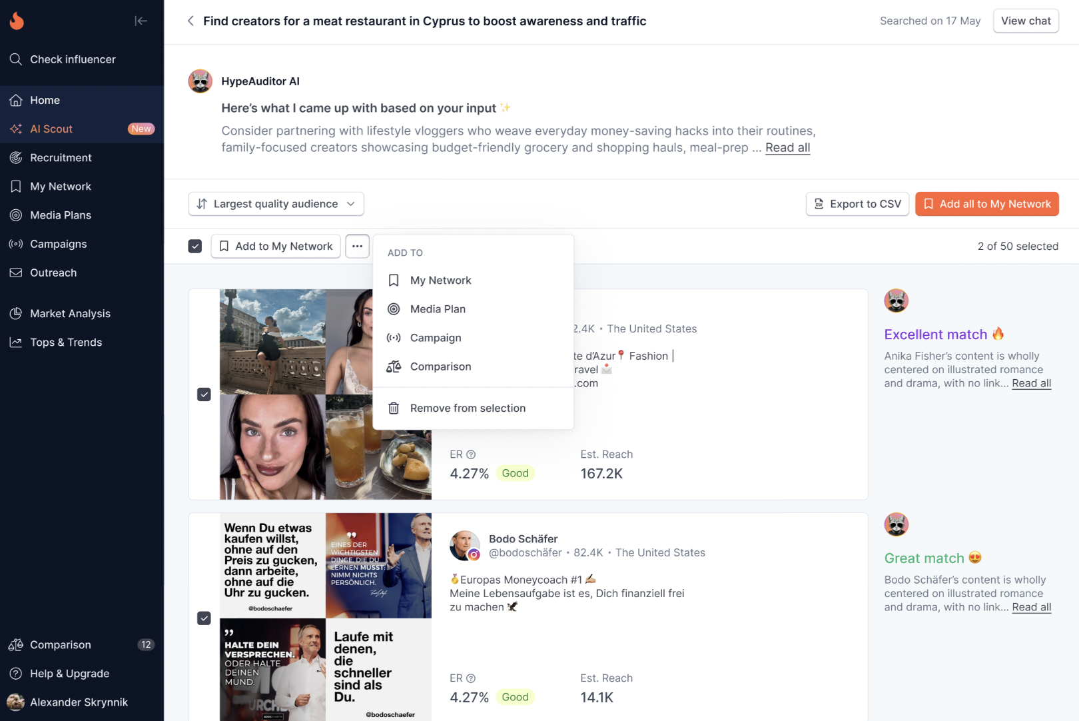Click Export to CSV button
Viewport: 1079px width, 721px height.
857,204
